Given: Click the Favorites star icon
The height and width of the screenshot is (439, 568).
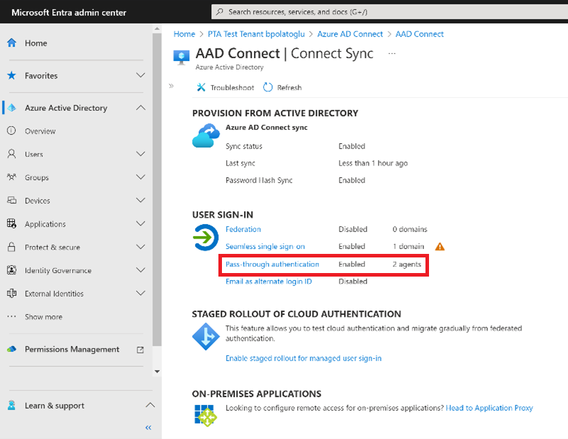Looking at the screenshot, I should tap(11, 75).
